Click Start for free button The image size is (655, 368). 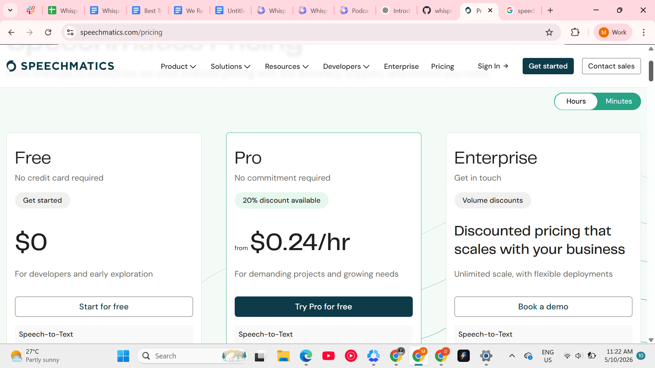[x=104, y=307]
